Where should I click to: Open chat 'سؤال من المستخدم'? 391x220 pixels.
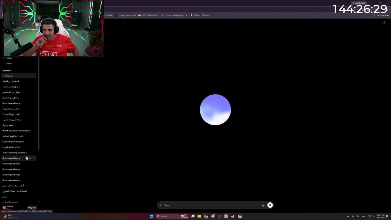pos(19,92)
